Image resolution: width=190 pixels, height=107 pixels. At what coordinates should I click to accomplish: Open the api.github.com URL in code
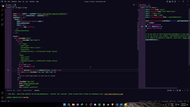point(52,14)
